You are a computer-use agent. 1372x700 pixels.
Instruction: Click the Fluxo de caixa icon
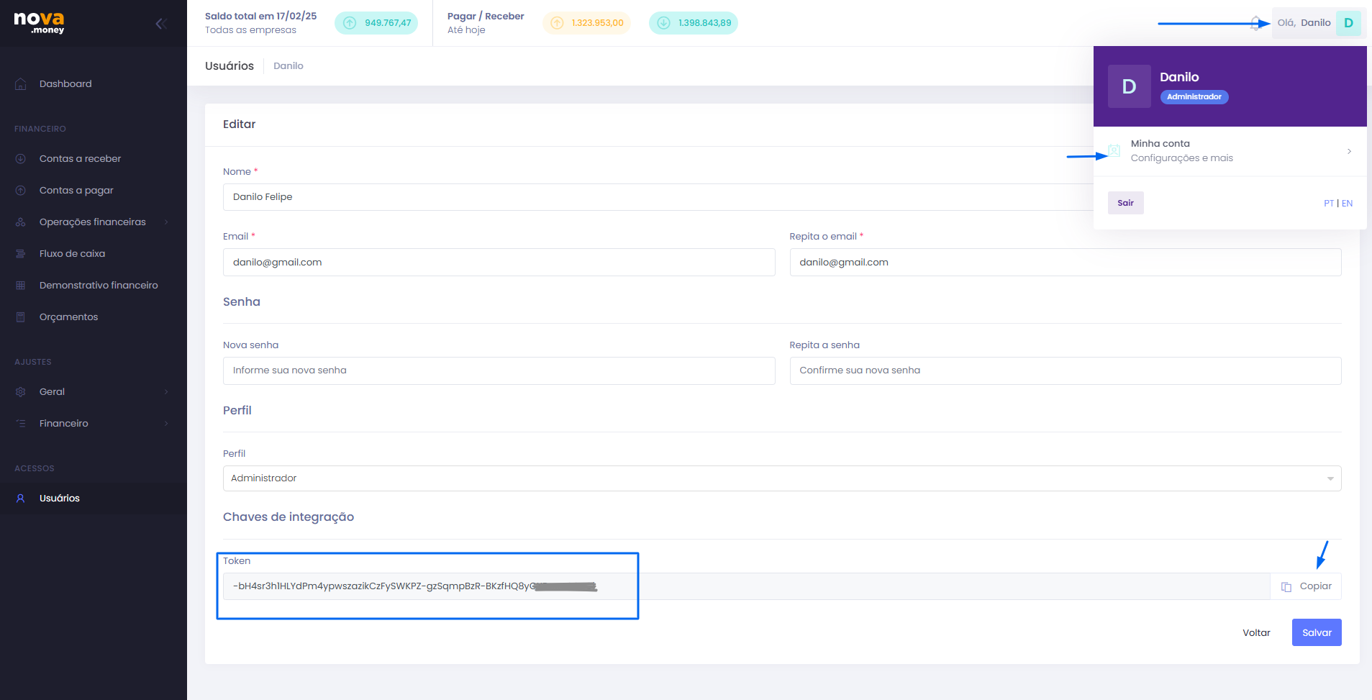coord(21,254)
